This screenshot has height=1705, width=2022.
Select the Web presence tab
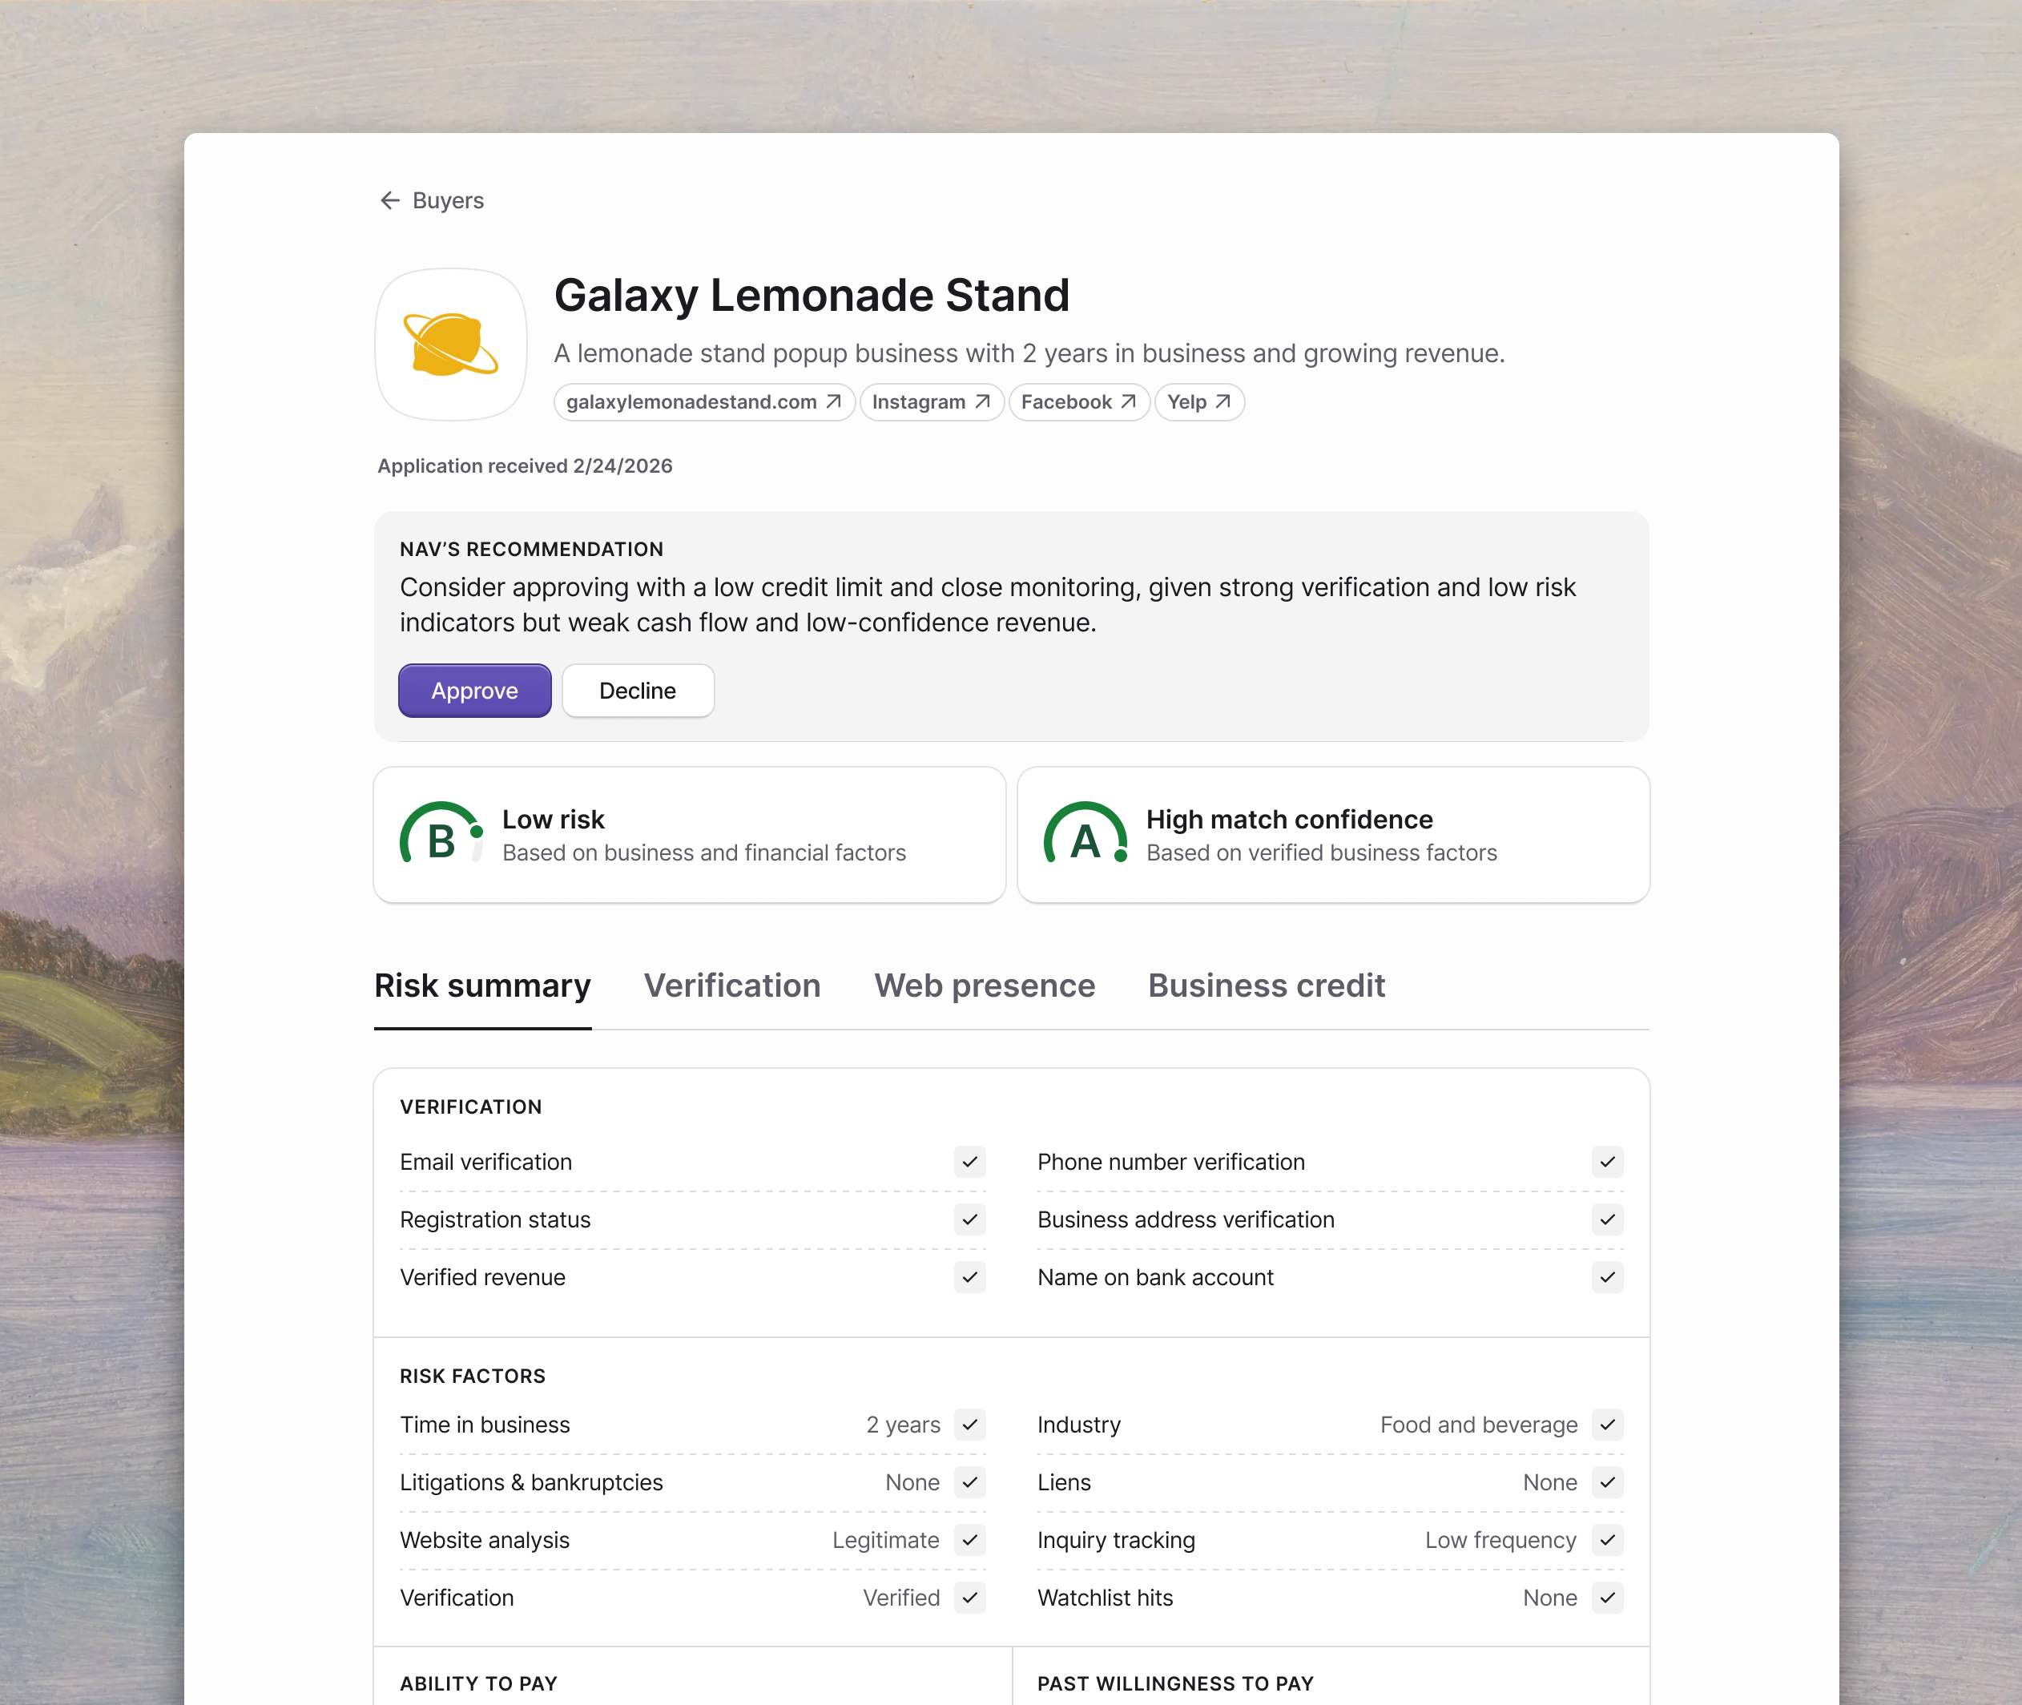tap(984, 986)
